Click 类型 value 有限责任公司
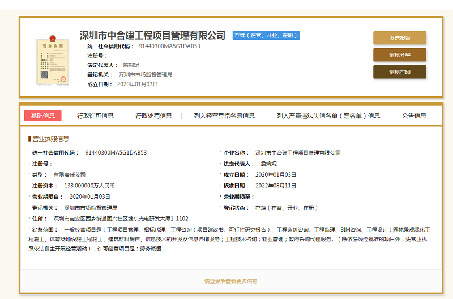453x299 pixels. pyautogui.click(x=69, y=175)
